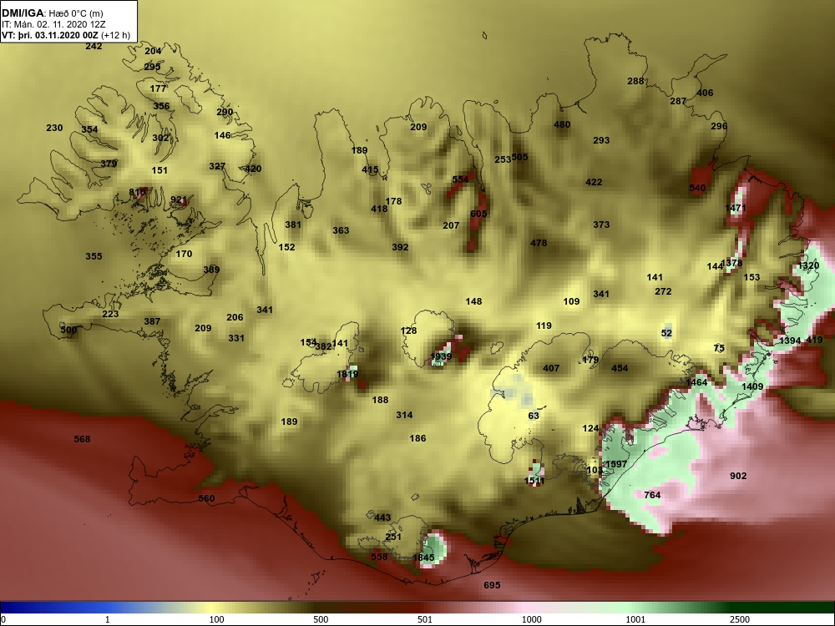This screenshot has height=626, width=835.
Task: Click the 363 map value
Action: click(x=341, y=230)
